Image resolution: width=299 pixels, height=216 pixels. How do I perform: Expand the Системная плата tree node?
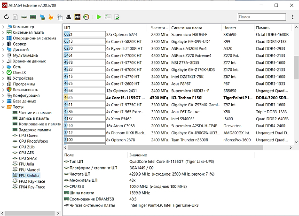click(3, 32)
